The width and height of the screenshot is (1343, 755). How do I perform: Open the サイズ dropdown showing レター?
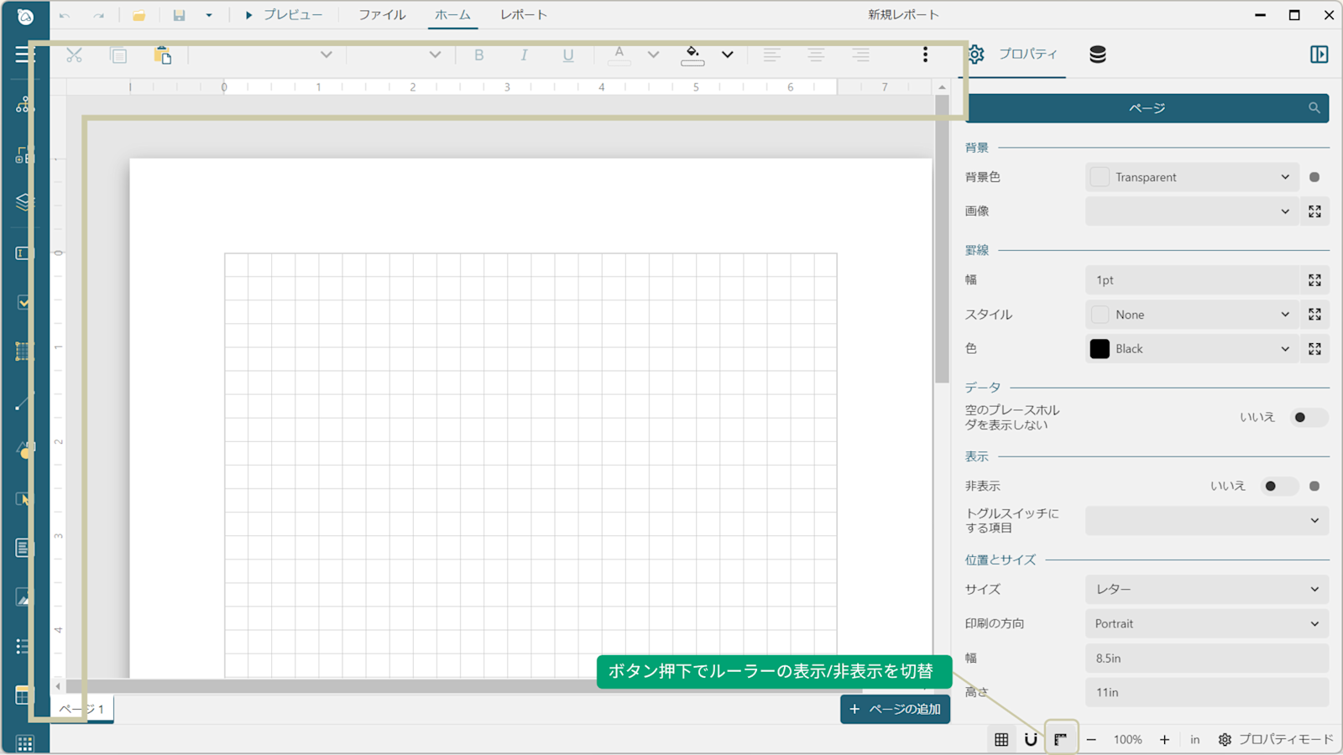tap(1207, 589)
